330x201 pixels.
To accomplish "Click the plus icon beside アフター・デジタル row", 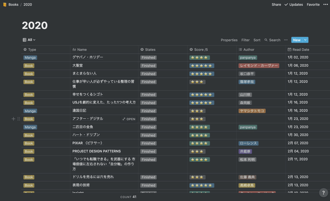I will click(13, 119).
